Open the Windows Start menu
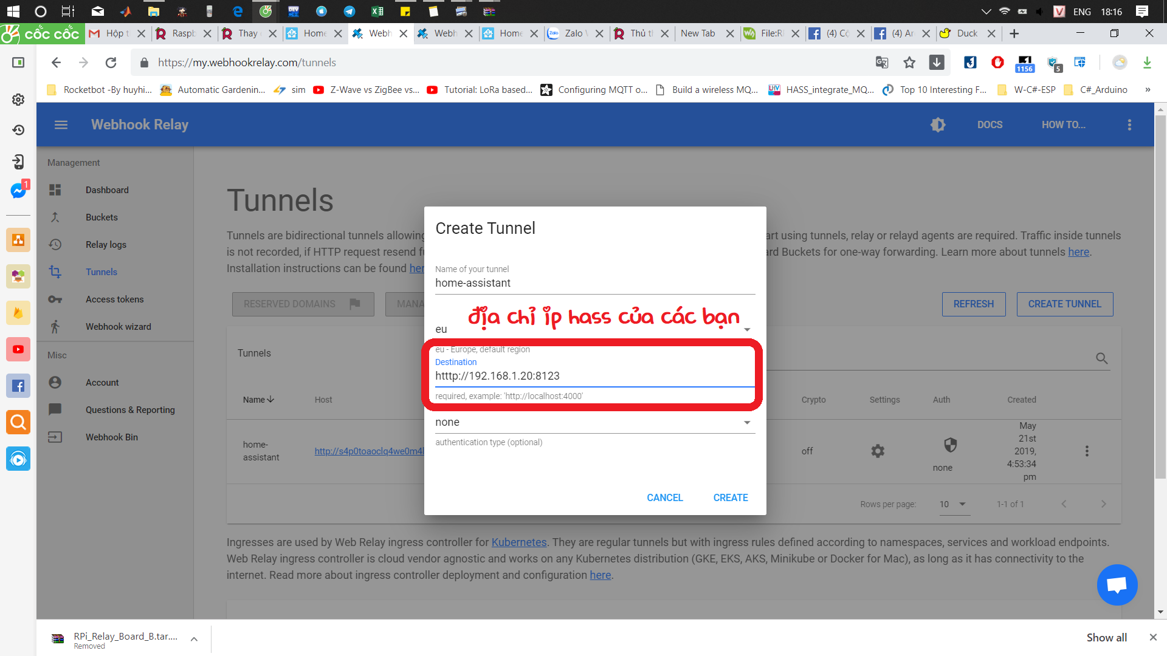 [x=13, y=11]
